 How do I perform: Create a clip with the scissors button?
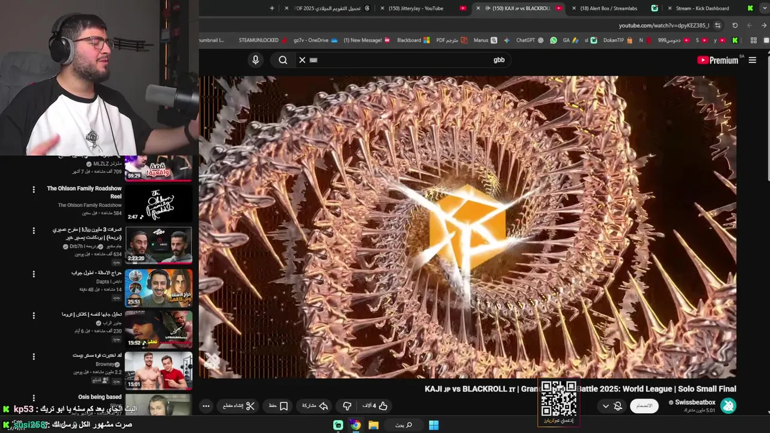click(239, 406)
